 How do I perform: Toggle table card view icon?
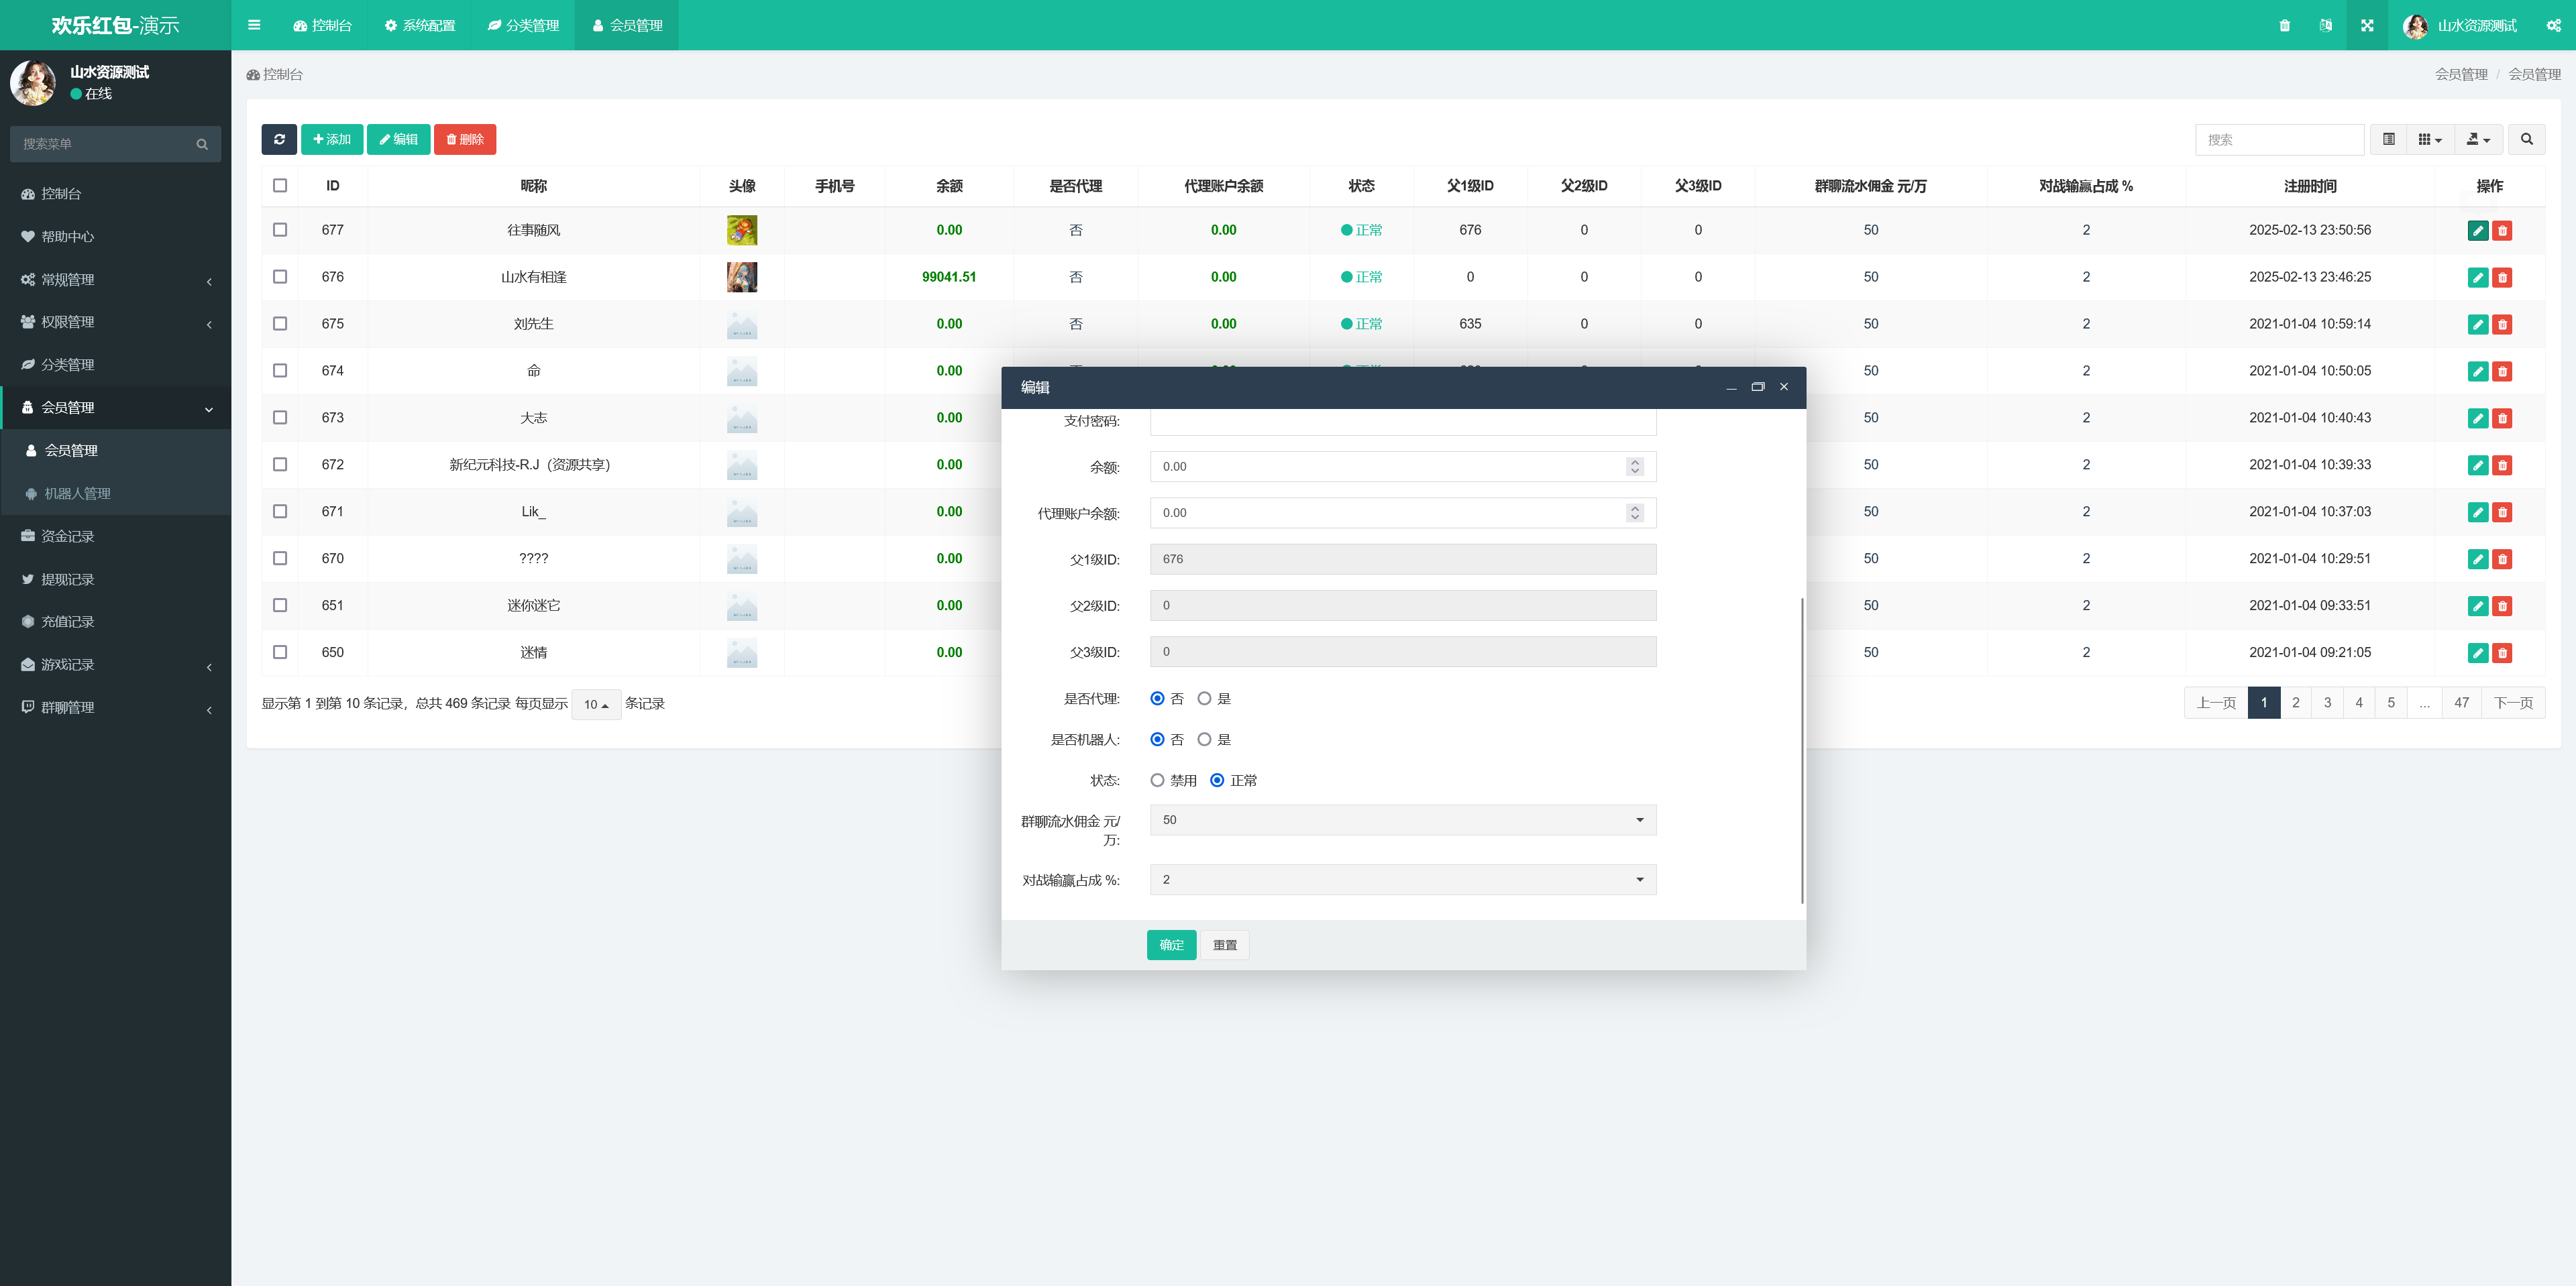click(x=2388, y=139)
